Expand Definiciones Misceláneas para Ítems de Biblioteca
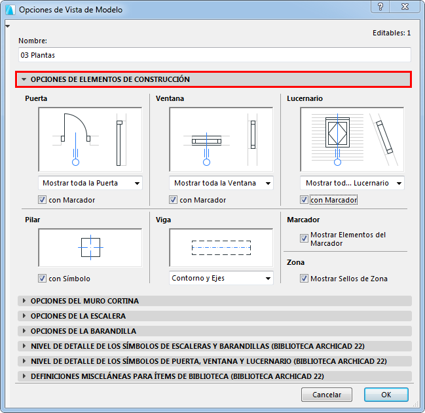Screen dimensions: 425x413 tap(215, 376)
